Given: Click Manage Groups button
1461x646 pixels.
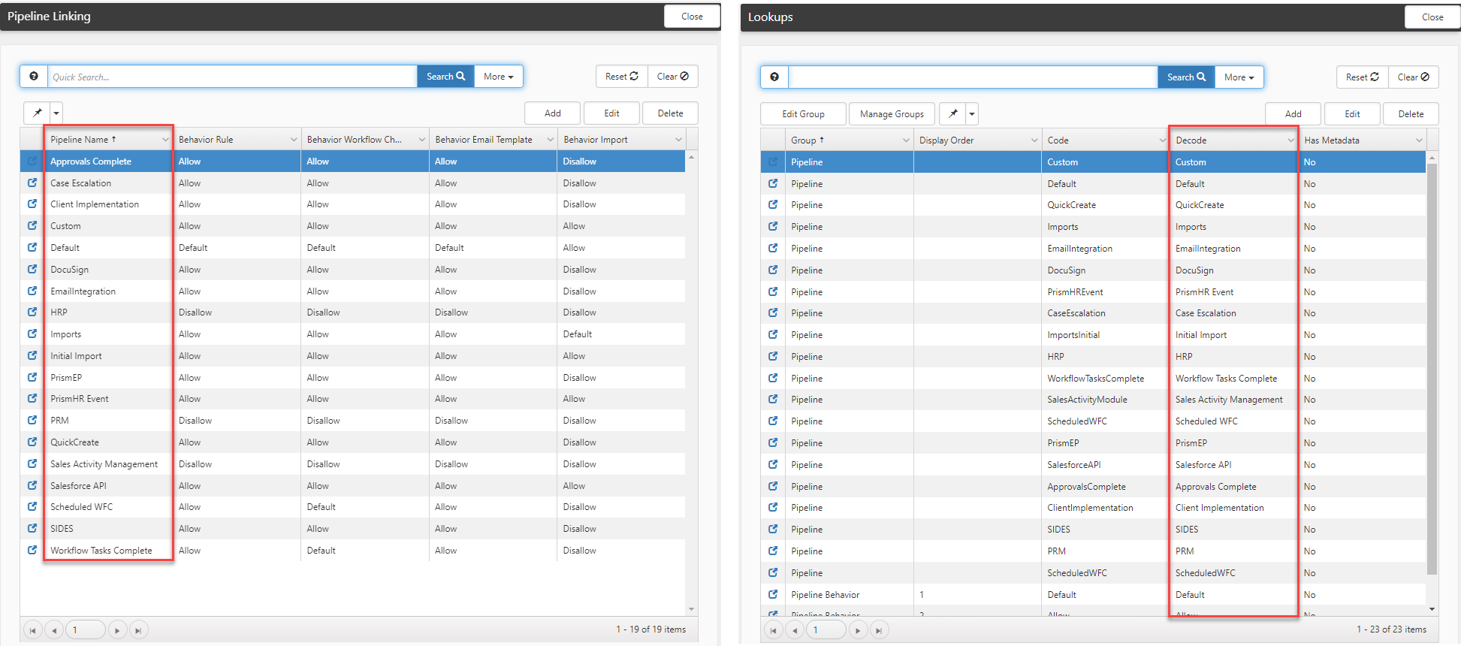Looking at the screenshot, I should 892,114.
